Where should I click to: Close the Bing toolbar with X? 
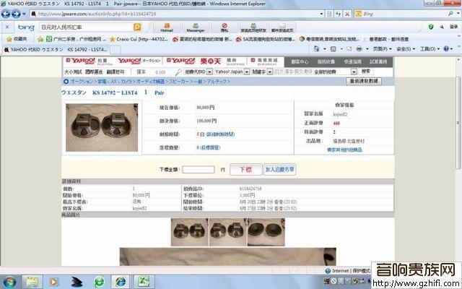7,27
